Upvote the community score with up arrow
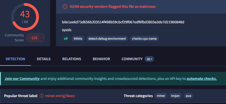The image size is (226, 104). (x=41, y=36)
